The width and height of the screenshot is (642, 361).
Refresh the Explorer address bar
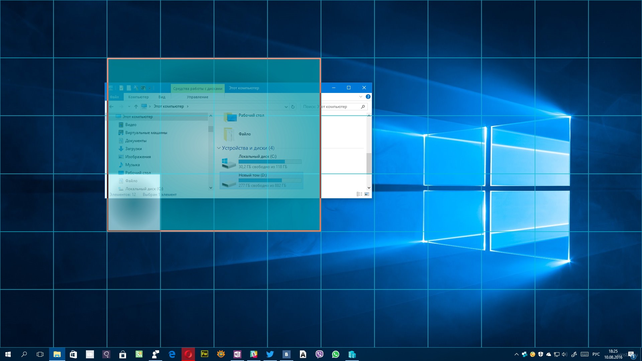[x=293, y=107]
